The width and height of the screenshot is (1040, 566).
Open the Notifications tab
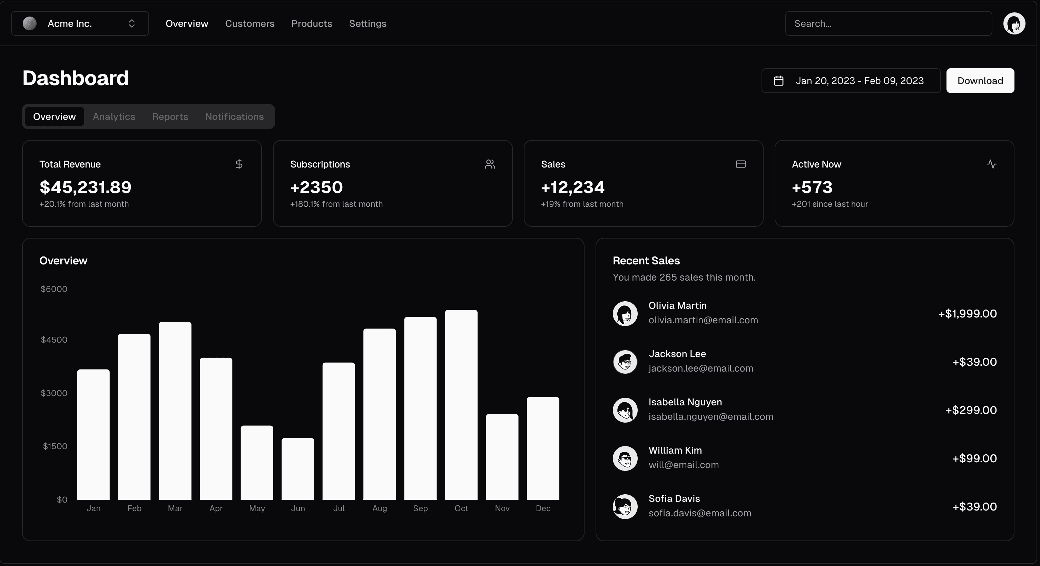coord(234,117)
